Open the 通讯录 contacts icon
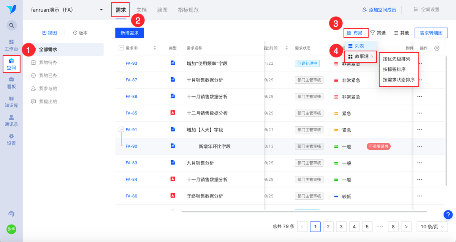 click(x=11, y=120)
